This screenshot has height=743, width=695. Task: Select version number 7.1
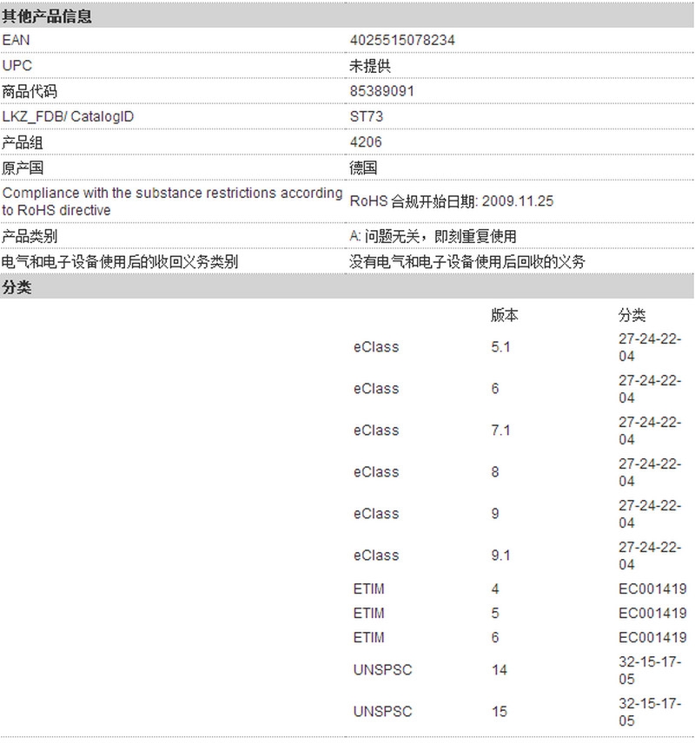(501, 431)
